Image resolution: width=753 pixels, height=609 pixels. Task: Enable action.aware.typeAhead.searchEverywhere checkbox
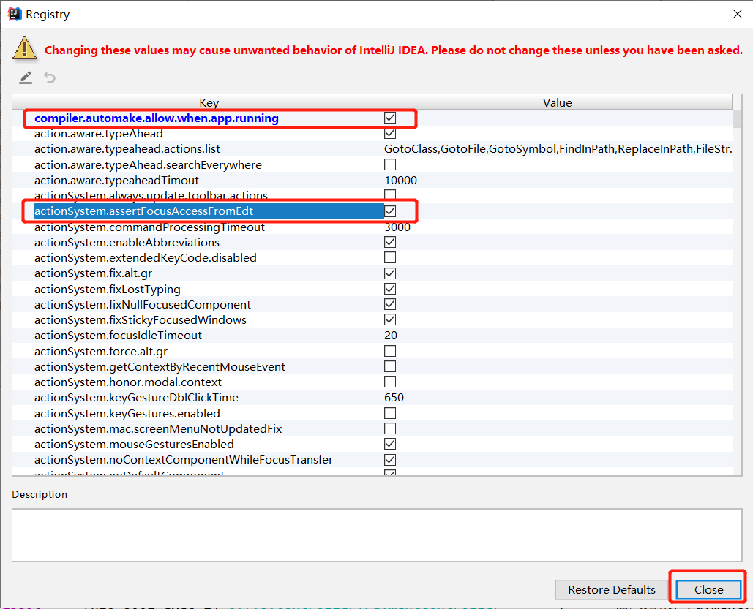(390, 164)
